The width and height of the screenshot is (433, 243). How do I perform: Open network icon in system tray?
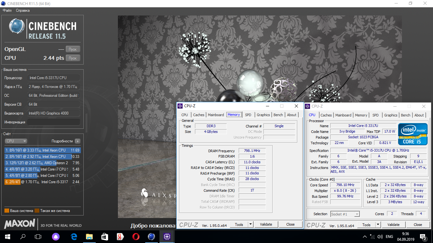(x=372, y=237)
